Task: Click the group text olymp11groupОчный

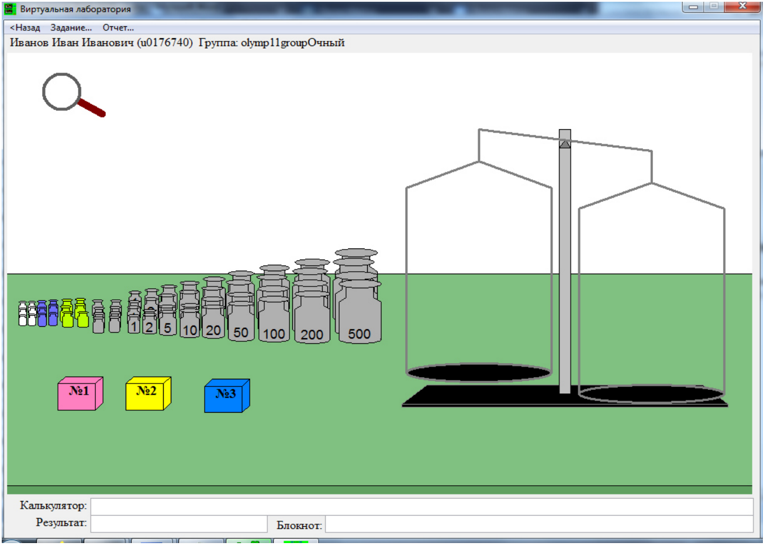Action: click(x=293, y=43)
